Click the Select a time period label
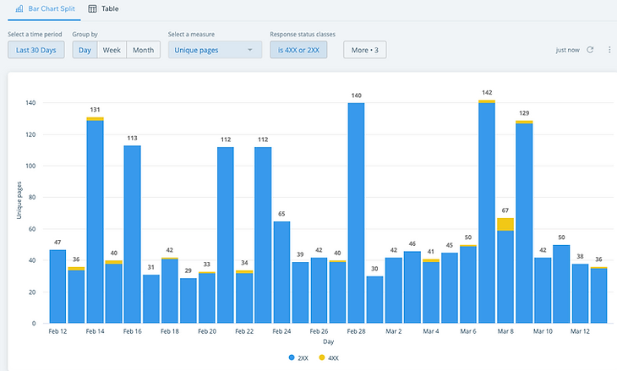Viewport: 617px width, 371px height. coord(35,35)
